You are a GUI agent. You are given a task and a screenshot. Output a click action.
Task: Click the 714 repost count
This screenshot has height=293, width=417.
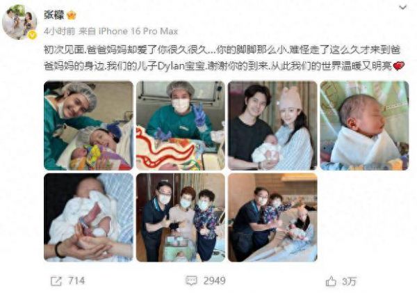76,280
